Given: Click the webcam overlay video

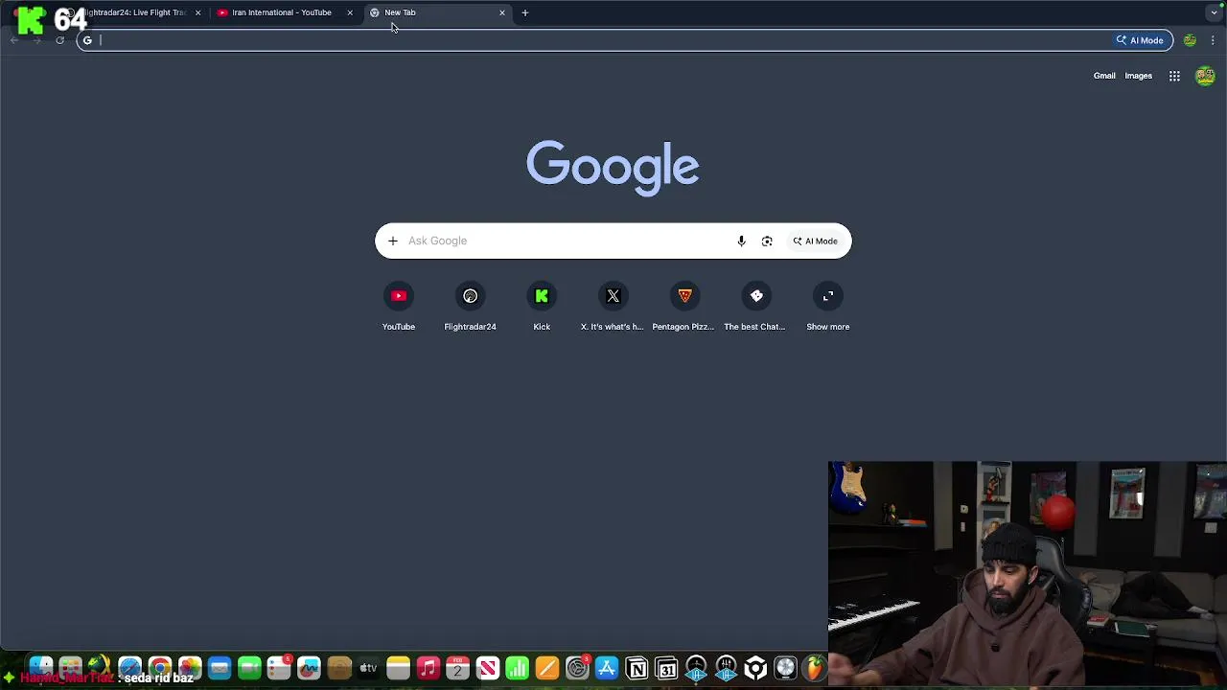Looking at the screenshot, I should (x=1028, y=575).
